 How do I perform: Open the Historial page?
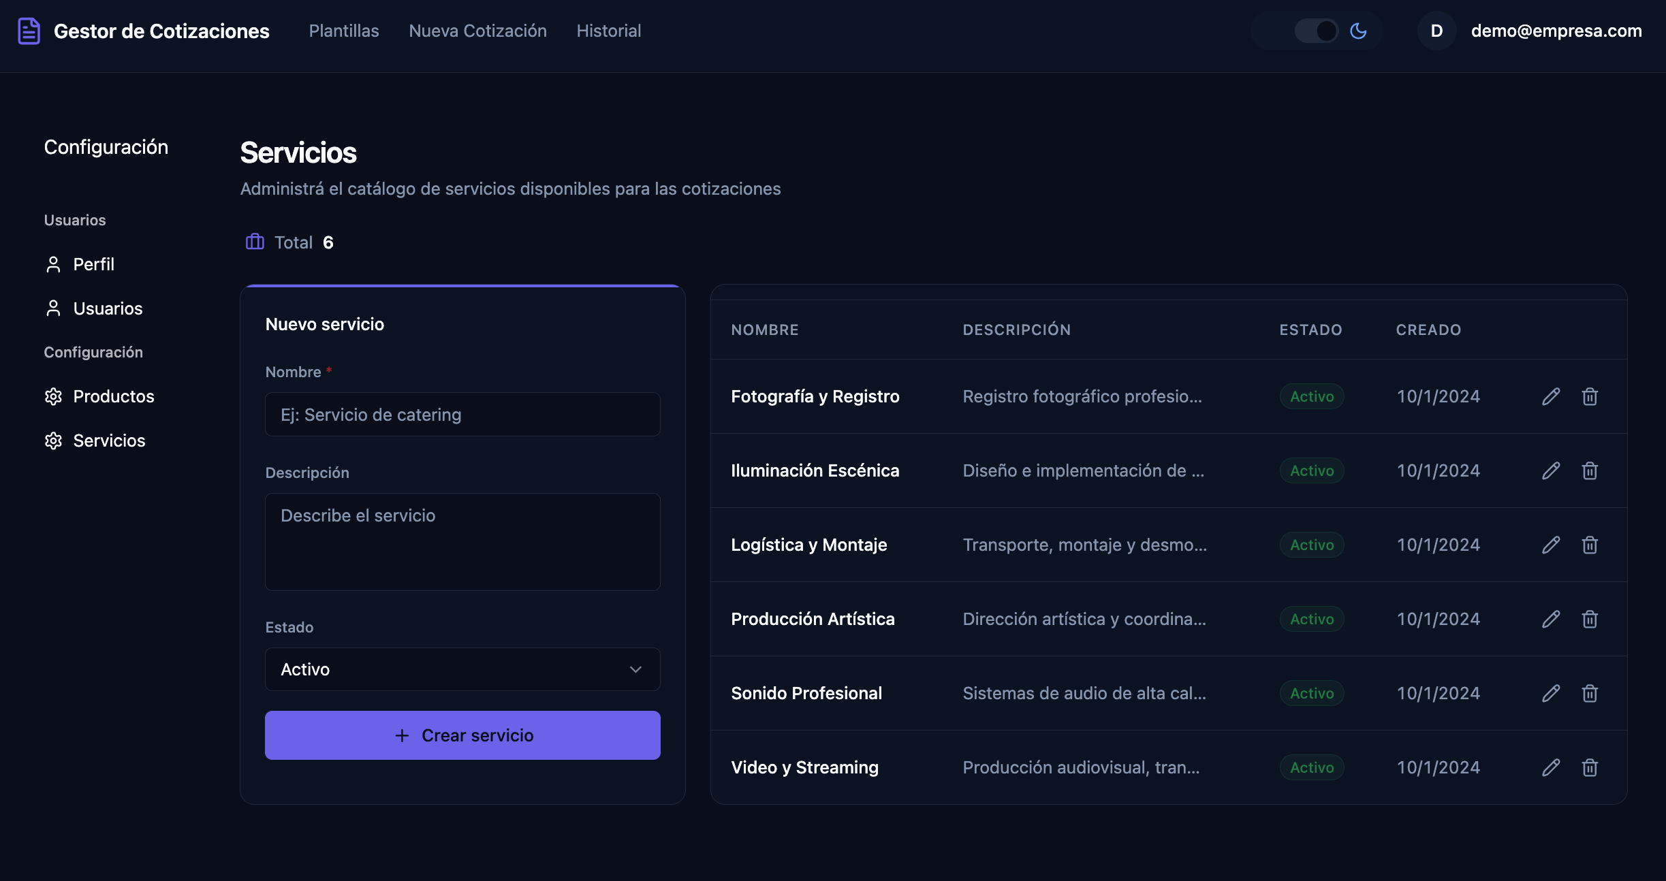pos(609,31)
